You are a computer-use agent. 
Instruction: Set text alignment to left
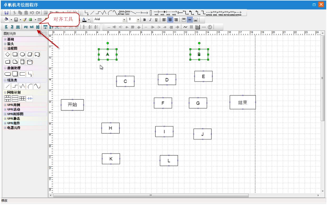pos(164,20)
